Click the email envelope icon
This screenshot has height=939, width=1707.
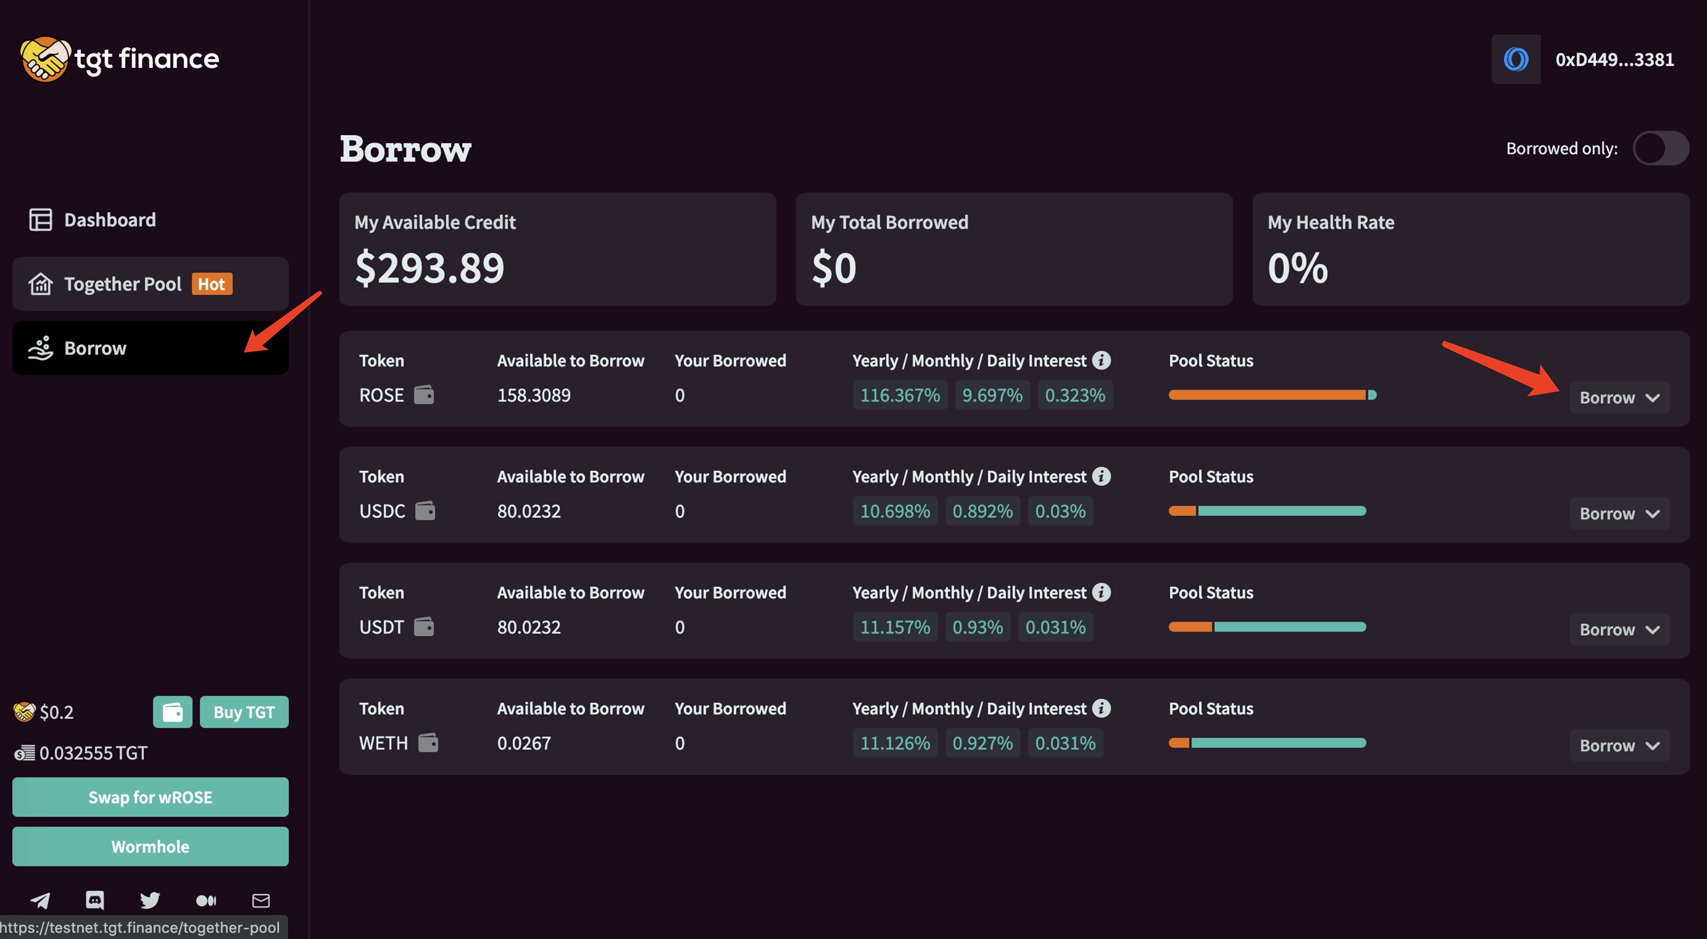[261, 900]
